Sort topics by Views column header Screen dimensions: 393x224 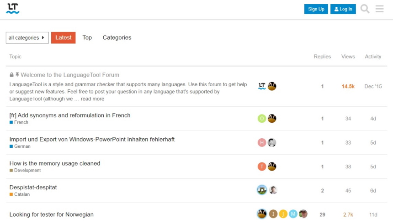(348, 57)
